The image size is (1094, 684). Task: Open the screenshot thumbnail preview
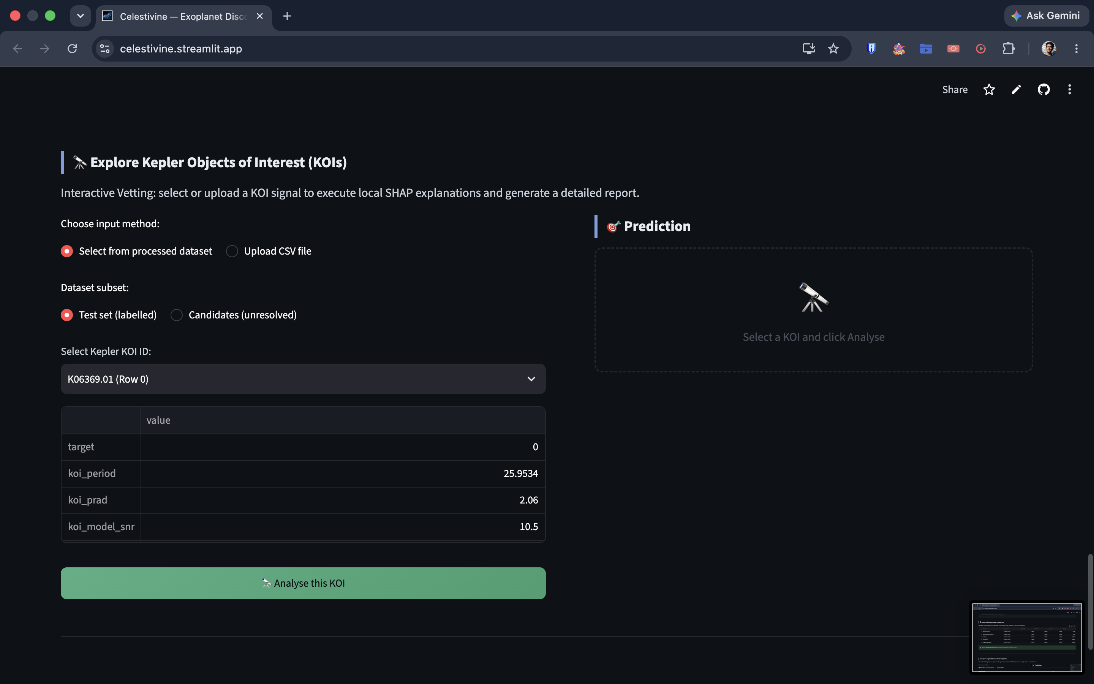click(x=1027, y=637)
